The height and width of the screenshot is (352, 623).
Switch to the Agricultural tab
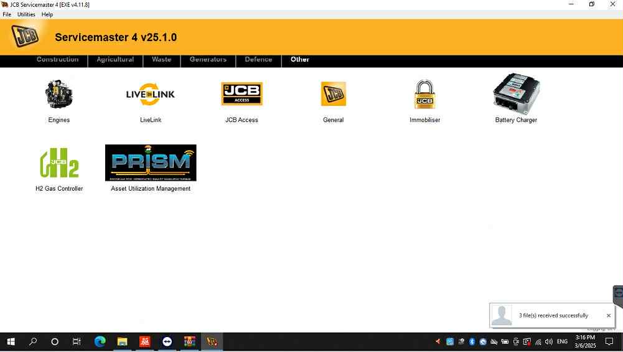pyautogui.click(x=115, y=60)
